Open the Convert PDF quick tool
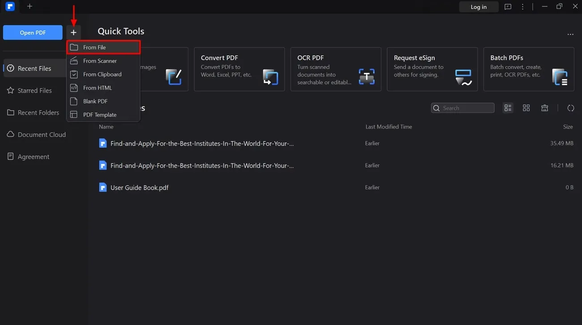 point(239,69)
